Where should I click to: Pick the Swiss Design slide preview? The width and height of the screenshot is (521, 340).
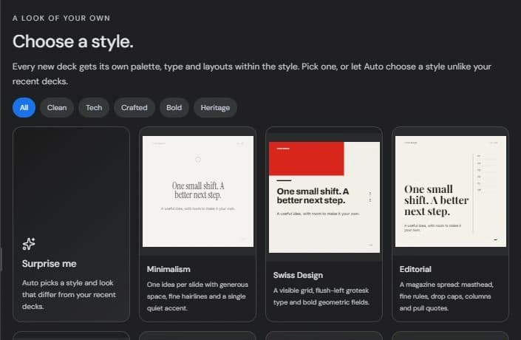point(324,197)
